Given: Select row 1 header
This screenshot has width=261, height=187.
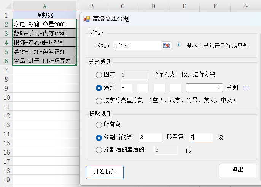Looking at the screenshot, I should 6,15.
